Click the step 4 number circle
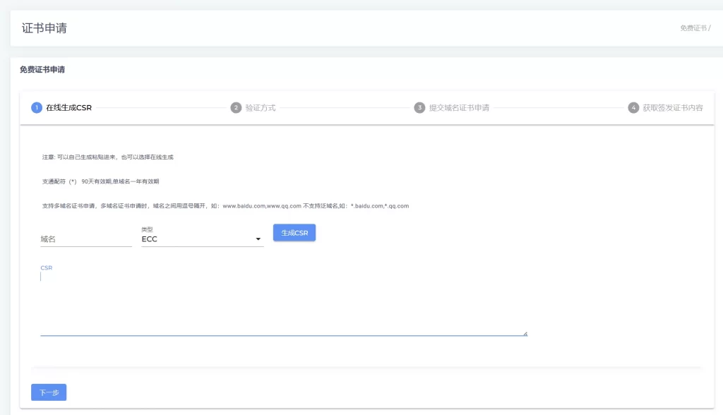This screenshot has height=415, width=723. (x=633, y=108)
